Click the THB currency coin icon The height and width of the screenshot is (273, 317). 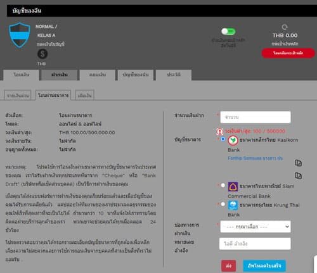[42, 54]
